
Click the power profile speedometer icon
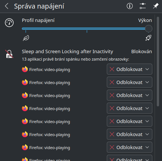coord(9,23)
